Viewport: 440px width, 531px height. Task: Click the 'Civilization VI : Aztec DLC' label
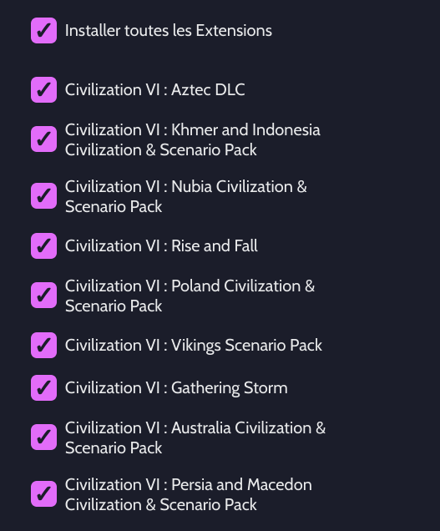154,89
